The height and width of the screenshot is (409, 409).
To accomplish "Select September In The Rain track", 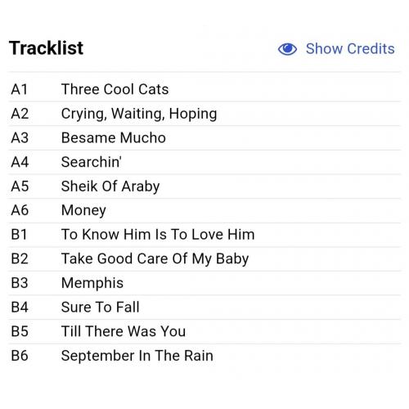I will point(137,356).
